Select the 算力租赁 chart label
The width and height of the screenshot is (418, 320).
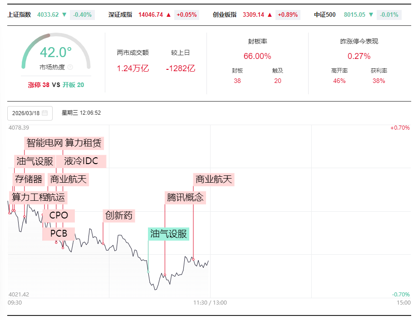[84, 143]
